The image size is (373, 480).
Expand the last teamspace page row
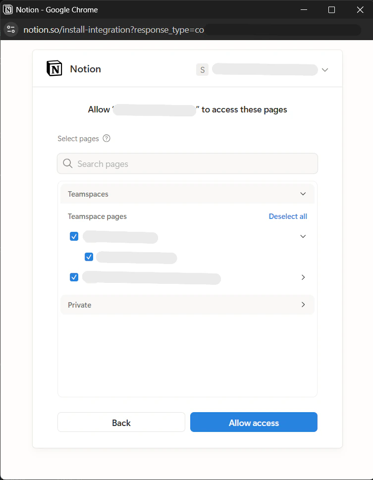coord(303,277)
